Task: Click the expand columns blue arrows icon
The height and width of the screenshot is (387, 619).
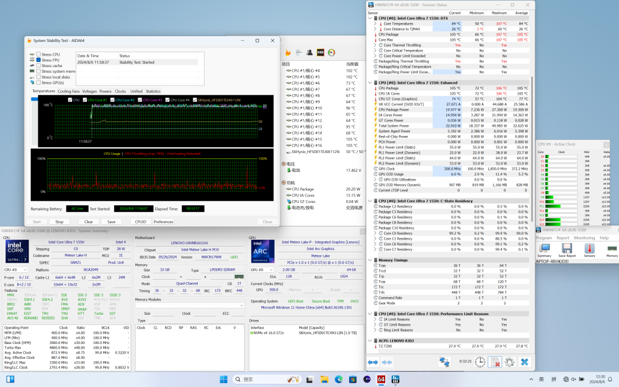Action: coord(373,362)
